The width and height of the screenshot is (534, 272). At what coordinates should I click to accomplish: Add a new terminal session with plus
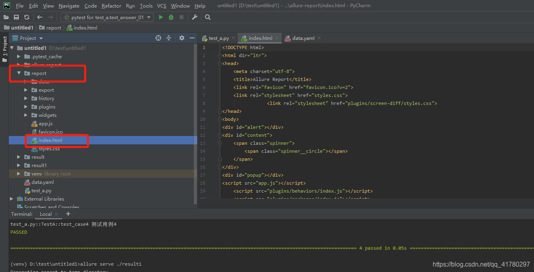point(68,214)
